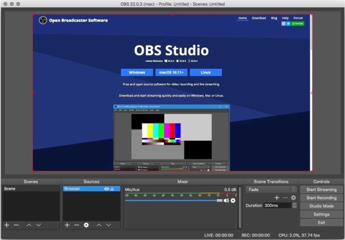Image resolution: width=345 pixels, height=240 pixels.
Task: Toggle Browser source visibility eye
Action: [107, 189]
